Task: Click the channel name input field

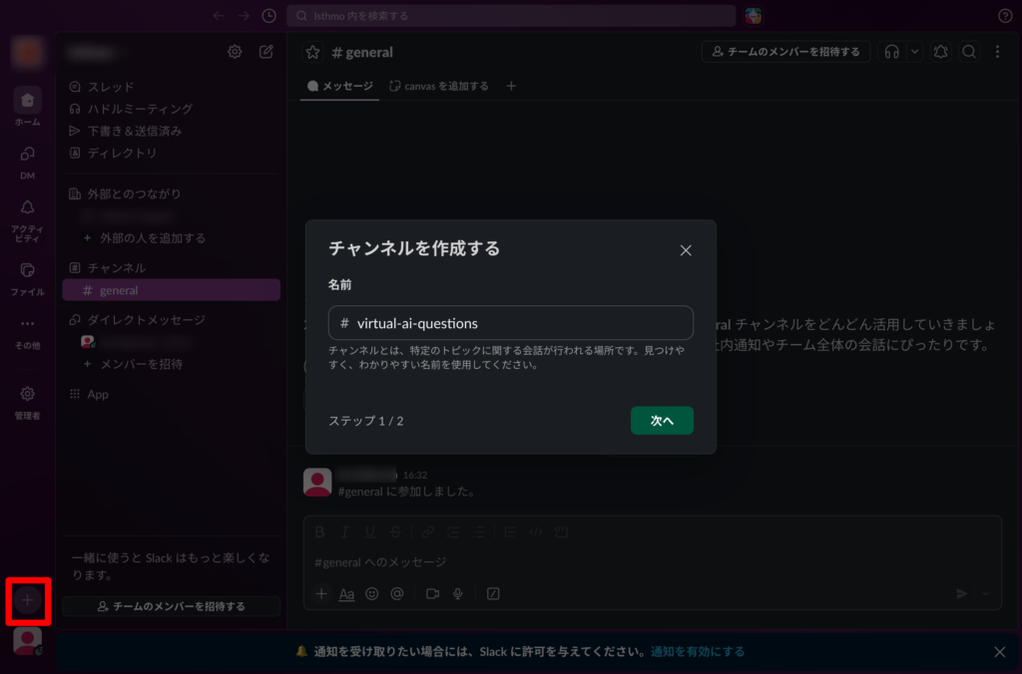Action: coord(511,323)
